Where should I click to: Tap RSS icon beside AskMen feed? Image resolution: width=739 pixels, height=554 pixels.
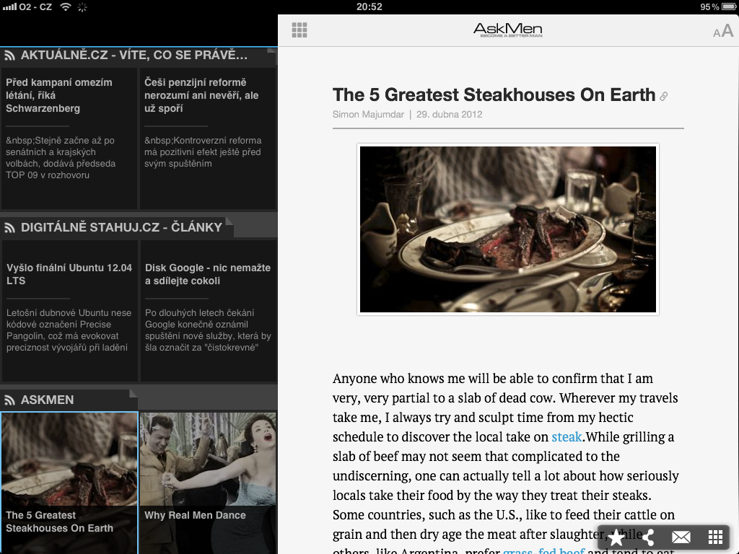pos(9,400)
